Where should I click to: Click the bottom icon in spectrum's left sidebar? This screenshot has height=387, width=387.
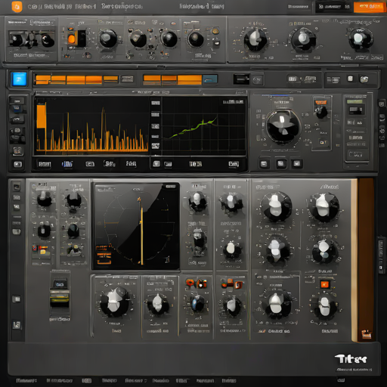(17, 165)
